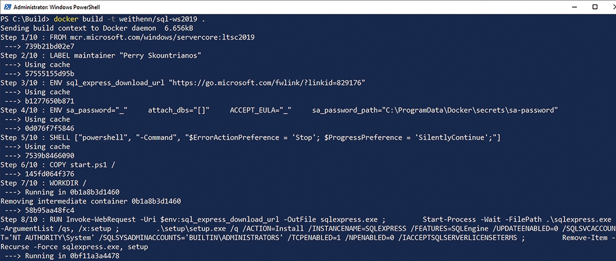The width and height of the screenshot is (616, 261).
Task: Click the image ID '739b21bd02e7'
Action: pos(49,47)
